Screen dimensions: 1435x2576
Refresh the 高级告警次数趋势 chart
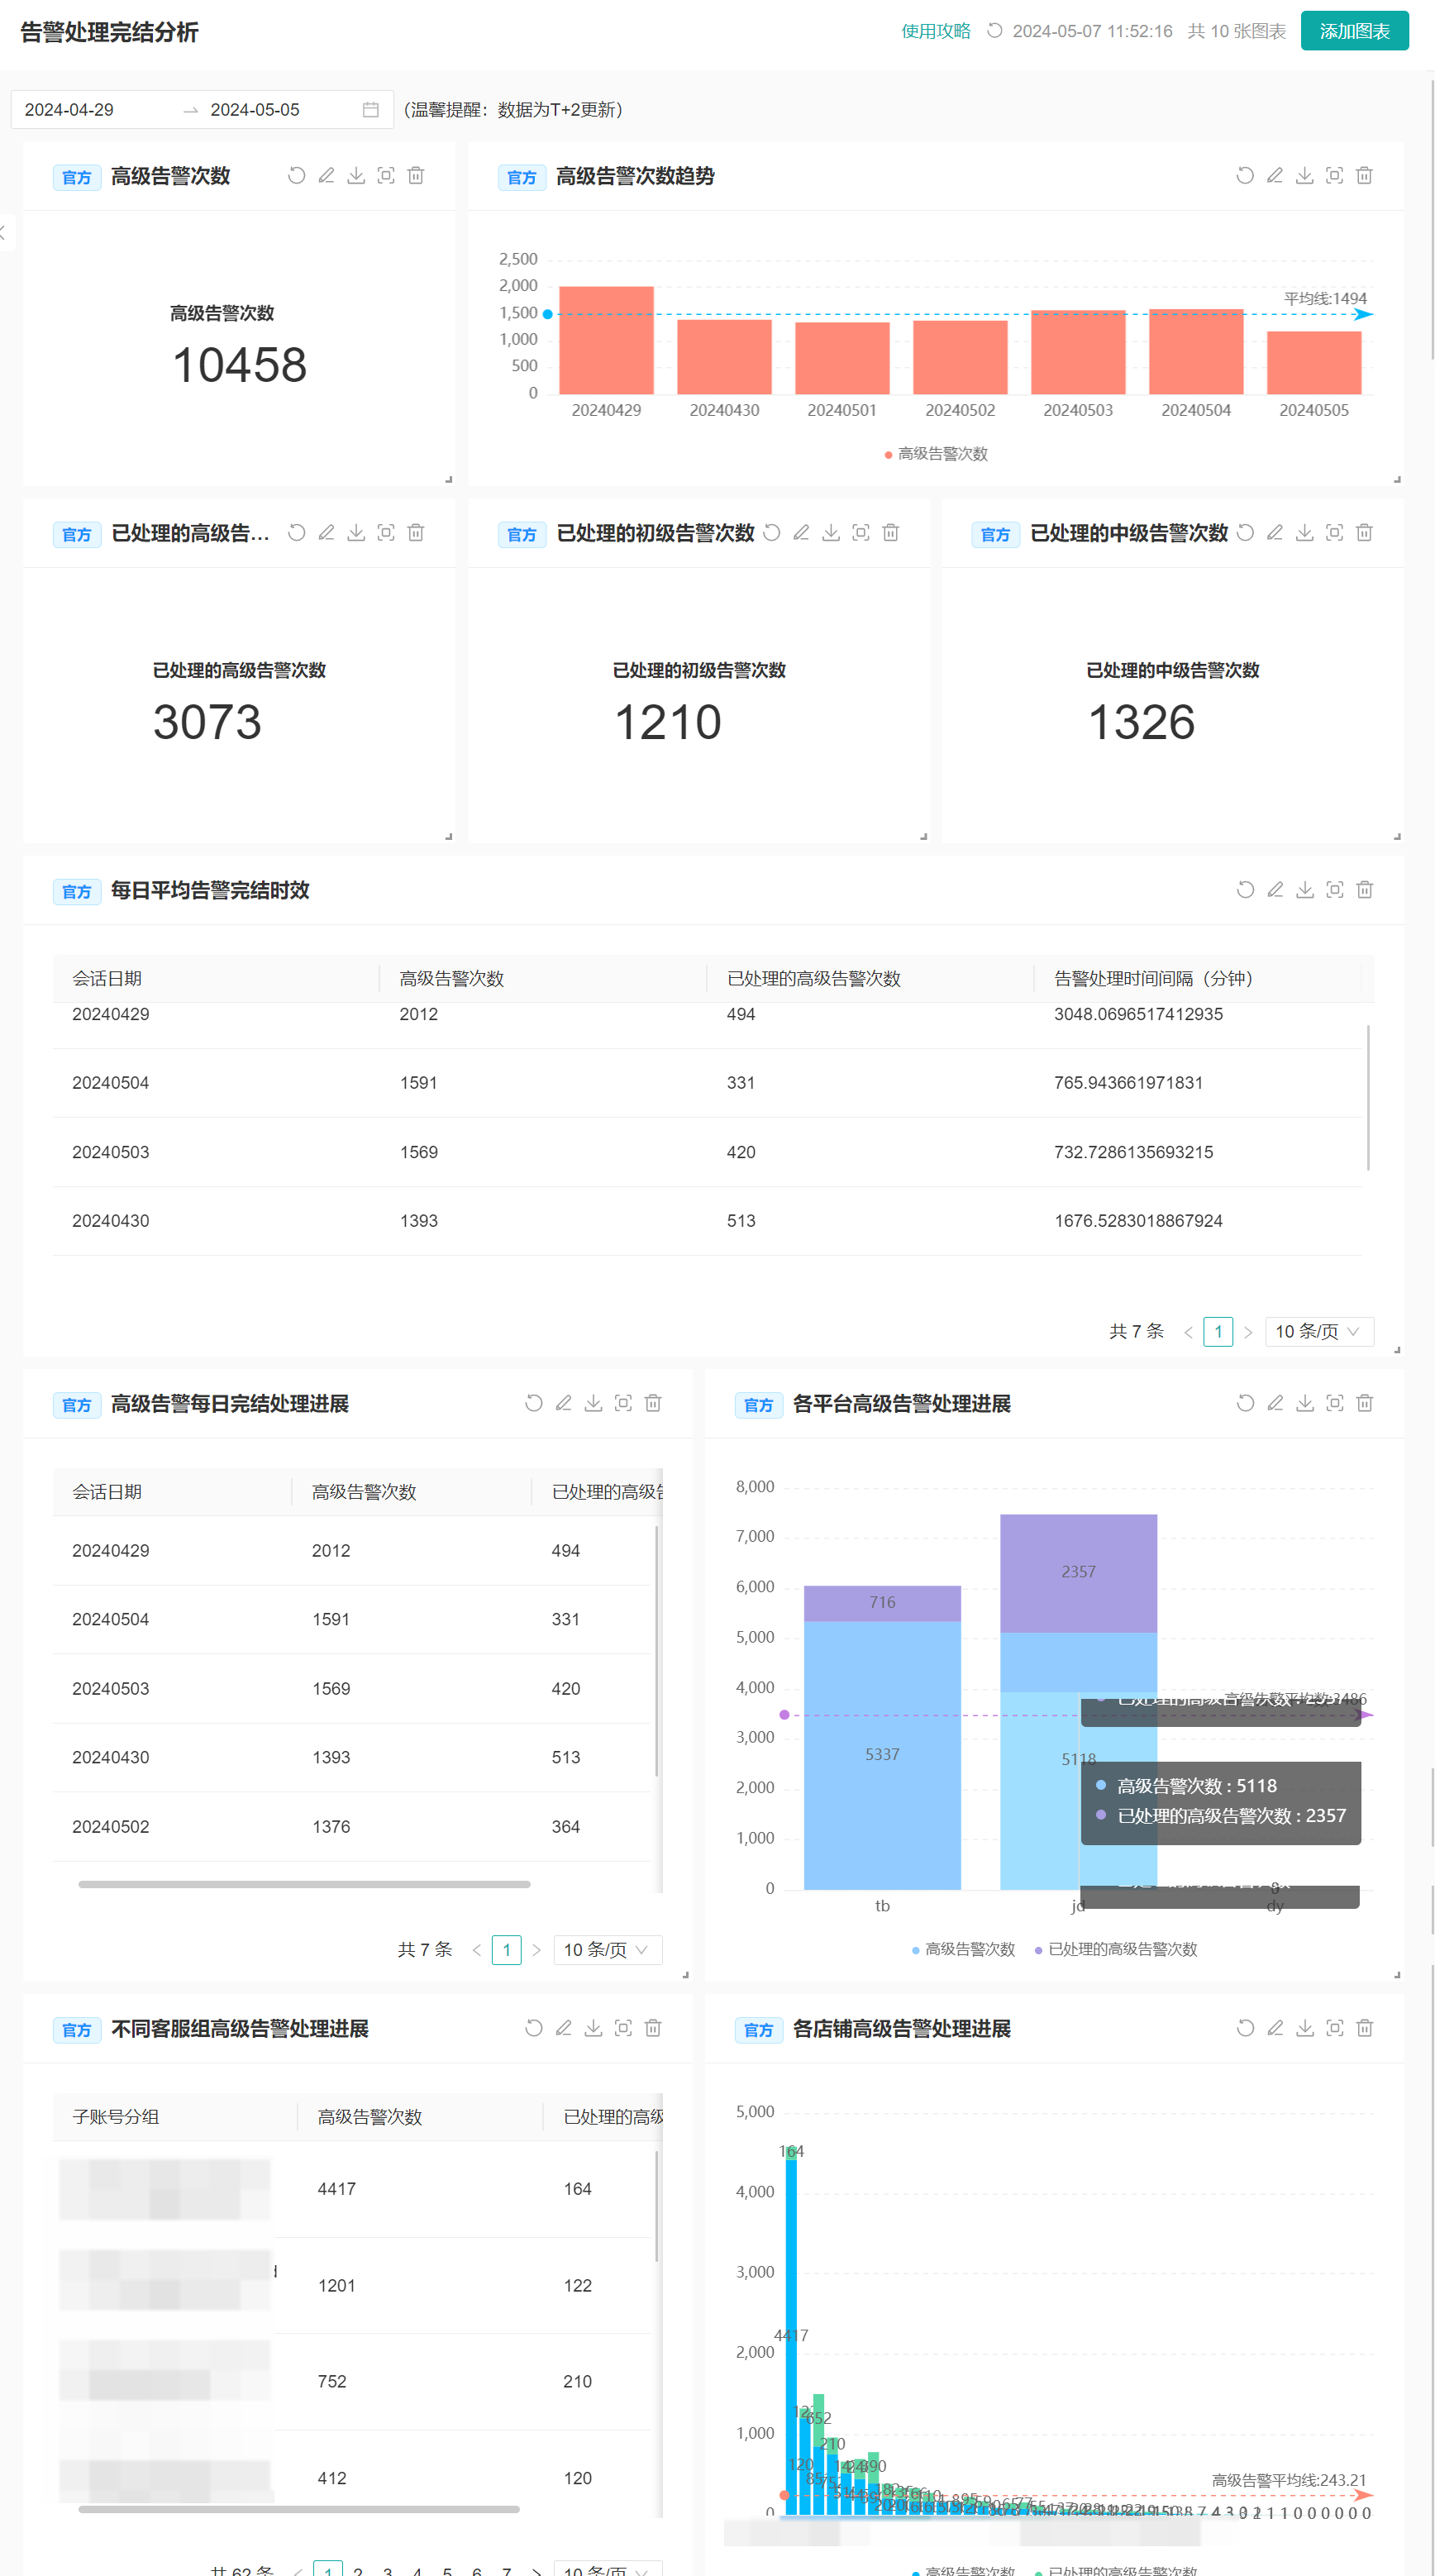pyautogui.click(x=1245, y=176)
